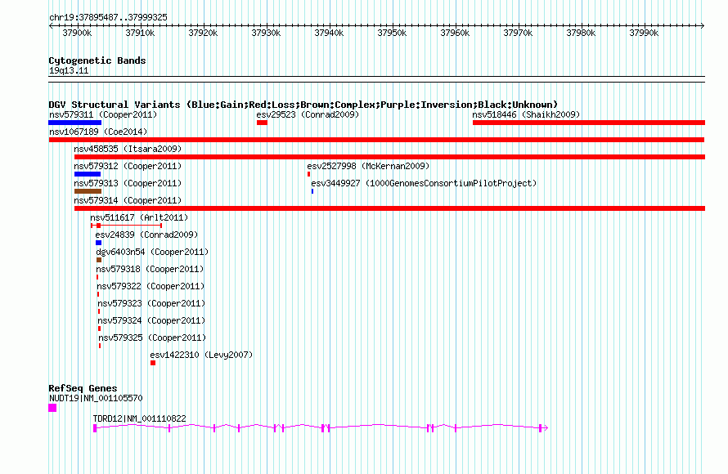Click the 37940k ruler tick label
The width and height of the screenshot is (728, 474).
click(329, 33)
